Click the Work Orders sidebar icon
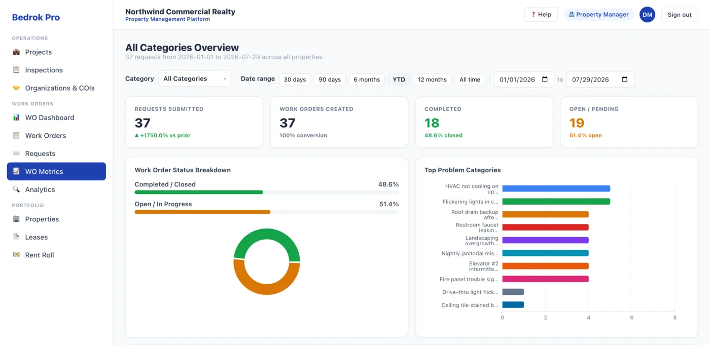 16,136
